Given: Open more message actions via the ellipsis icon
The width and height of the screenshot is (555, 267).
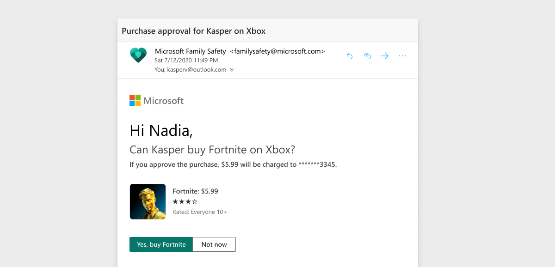Looking at the screenshot, I should [402, 55].
